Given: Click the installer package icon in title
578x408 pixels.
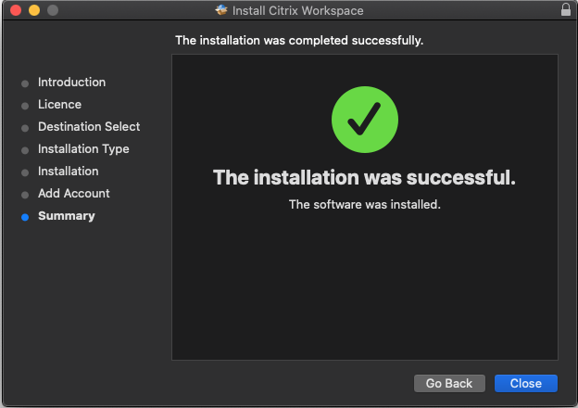Looking at the screenshot, I should [221, 10].
